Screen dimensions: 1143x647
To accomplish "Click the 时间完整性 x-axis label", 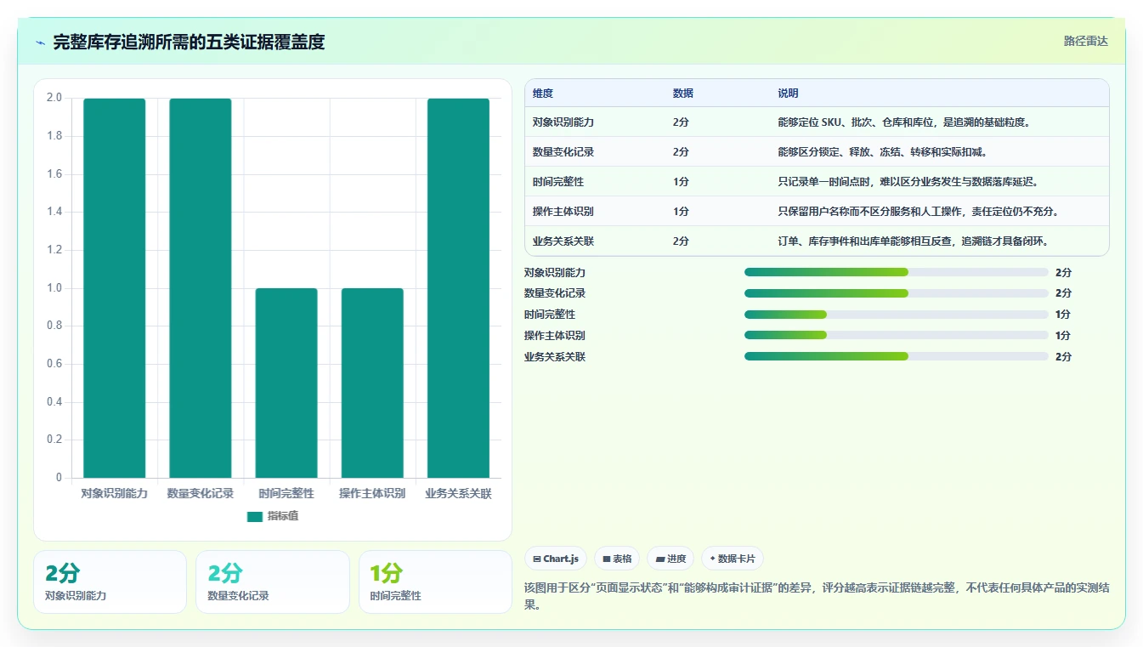I will pyautogui.click(x=286, y=493).
